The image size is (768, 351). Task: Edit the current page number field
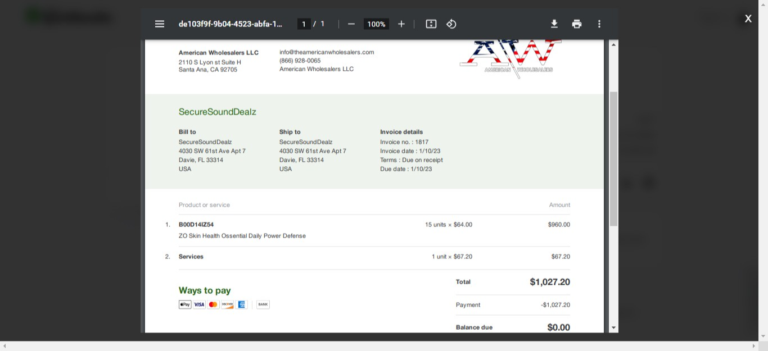304,24
